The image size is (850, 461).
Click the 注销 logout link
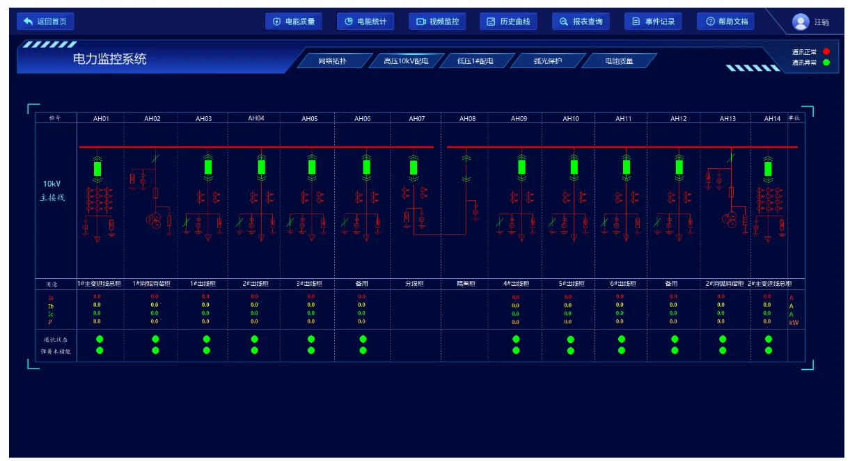point(821,22)
